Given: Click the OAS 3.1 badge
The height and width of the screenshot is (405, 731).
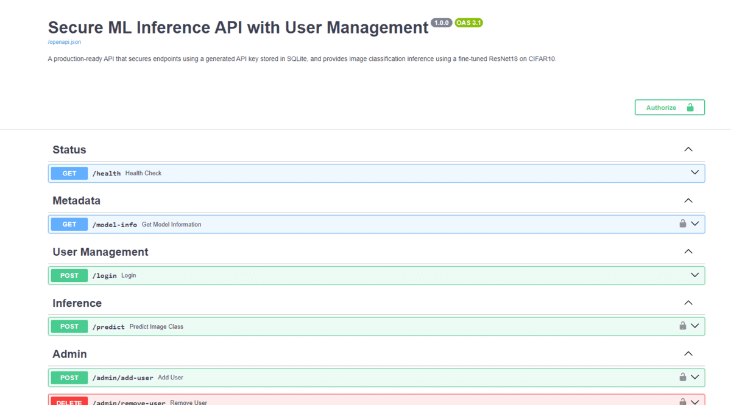Looking at the screenshot, I should pyautogui.click(x=468, y=23).
